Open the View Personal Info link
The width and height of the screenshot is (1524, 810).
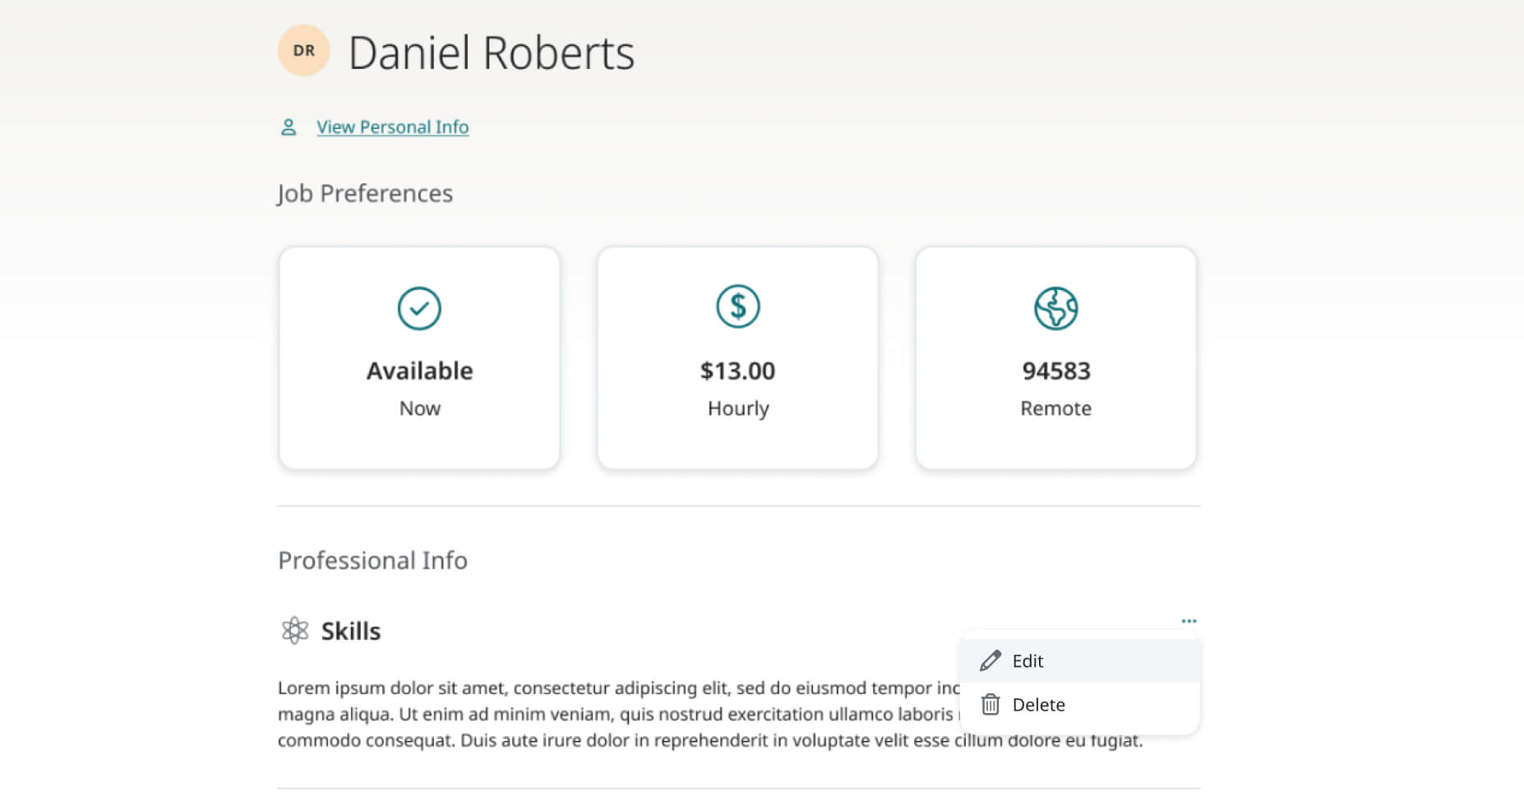[393, 127]
